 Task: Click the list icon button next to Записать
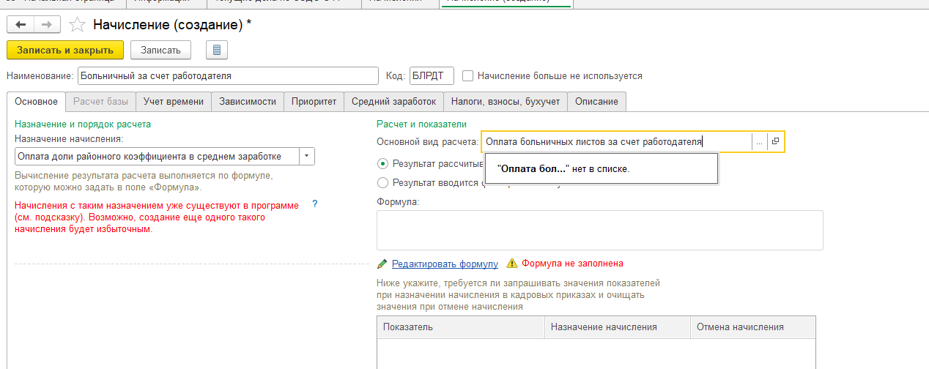point(218,50)
